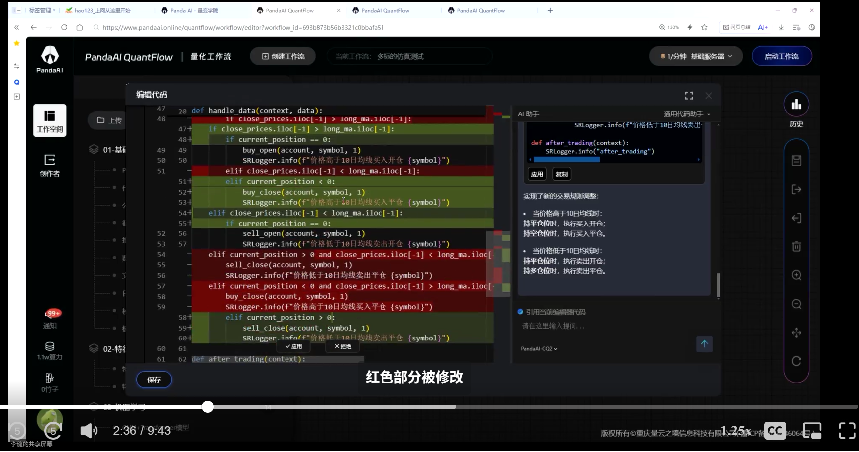Click the video progress bar handle
This screenshot has height=452, width=859.
pyautogui.click(x=208, y=407)
